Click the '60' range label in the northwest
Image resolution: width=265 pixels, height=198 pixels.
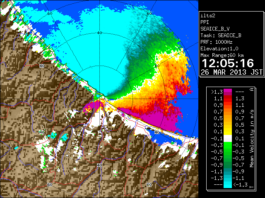pos(50,14)
